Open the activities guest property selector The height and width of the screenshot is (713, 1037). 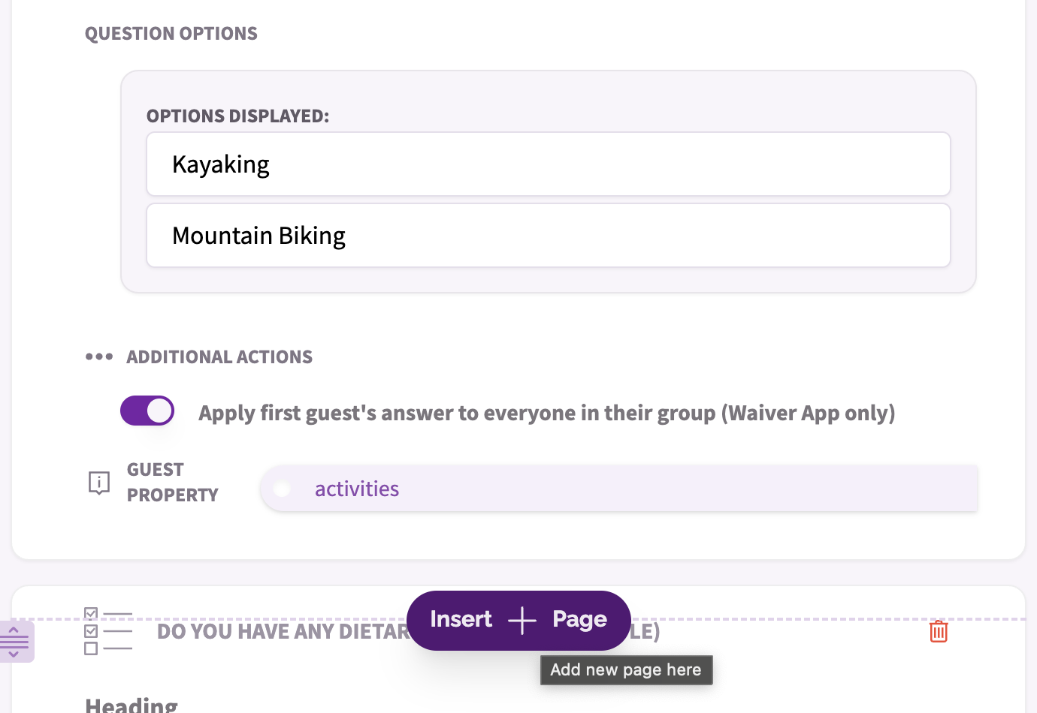click(619, 488)
